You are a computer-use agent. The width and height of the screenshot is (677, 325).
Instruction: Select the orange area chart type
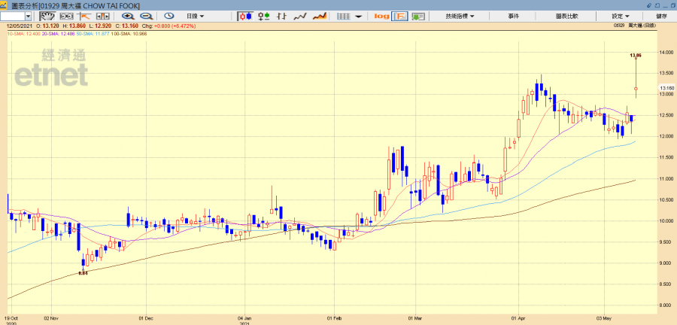tap(319, 16)
